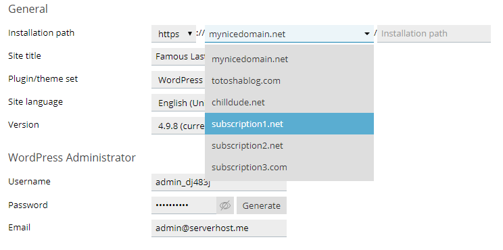503x250 pixels.
Task: Click the Plugin/theme set label
Action: (43, 79)
